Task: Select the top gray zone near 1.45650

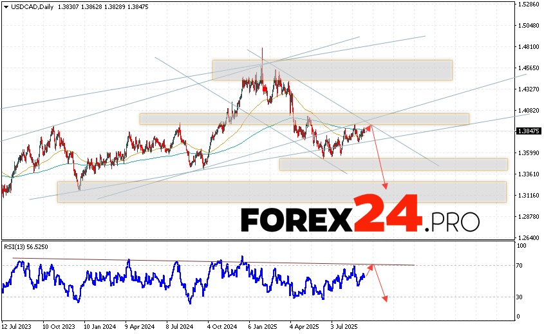Action: [332, 70]
